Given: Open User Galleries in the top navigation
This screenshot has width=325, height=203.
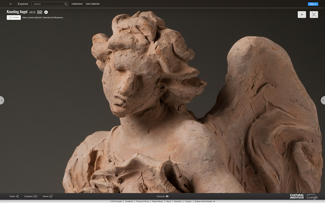Looking at the screenshot, I should coord(92,4).
